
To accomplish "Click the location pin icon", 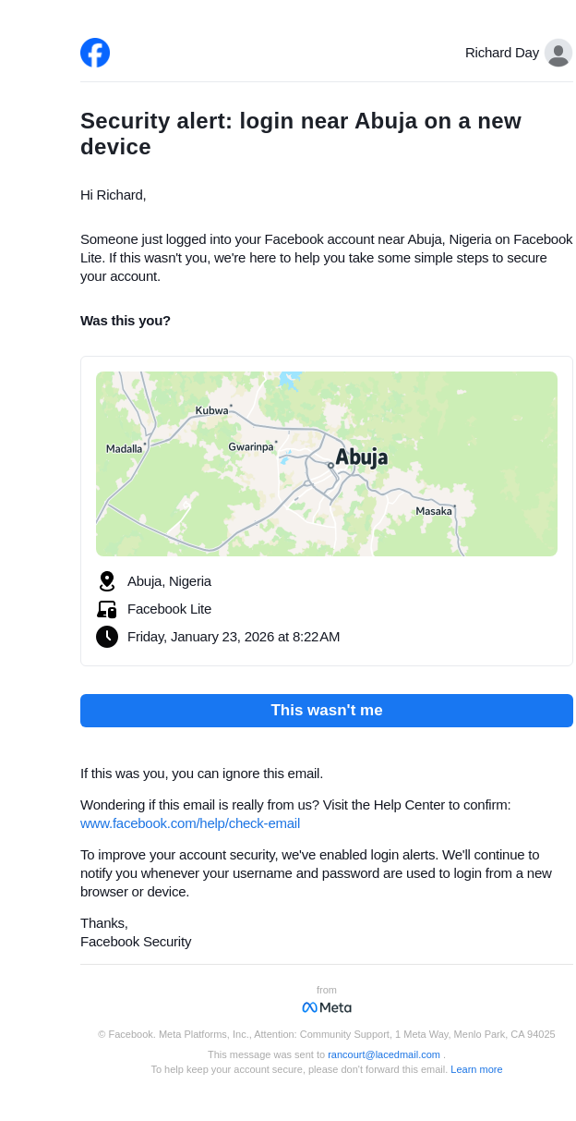I will [107, 581].
